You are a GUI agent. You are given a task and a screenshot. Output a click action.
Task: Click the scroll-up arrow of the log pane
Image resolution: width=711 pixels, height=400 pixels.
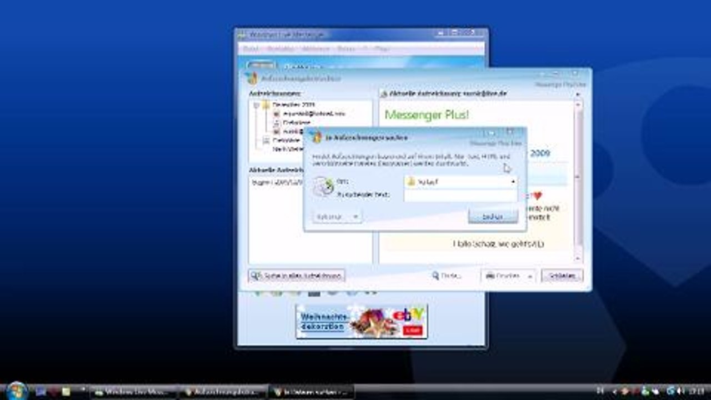(x=578, y=105)
